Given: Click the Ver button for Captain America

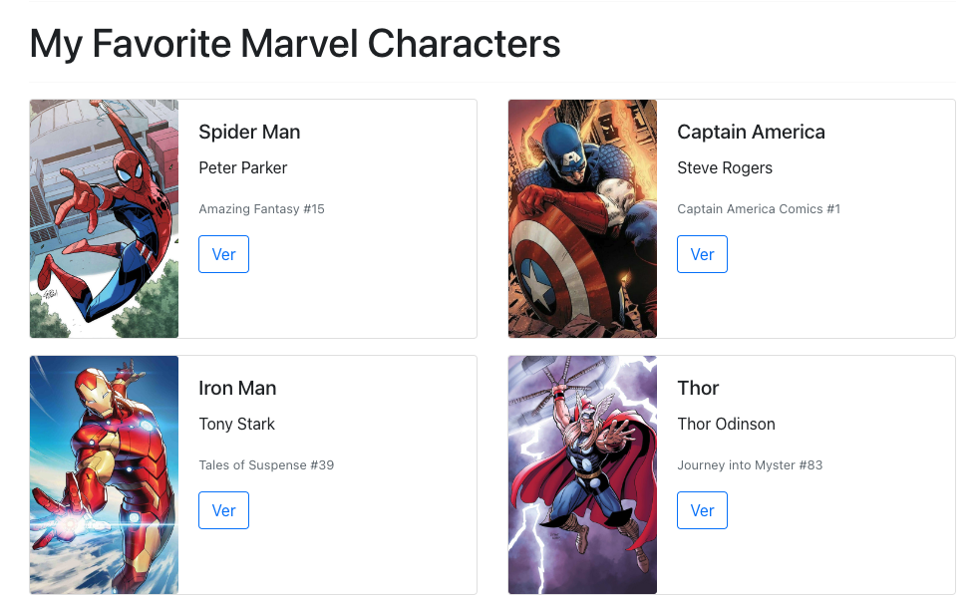Looking at the screenshot, I should pos(702,254).
